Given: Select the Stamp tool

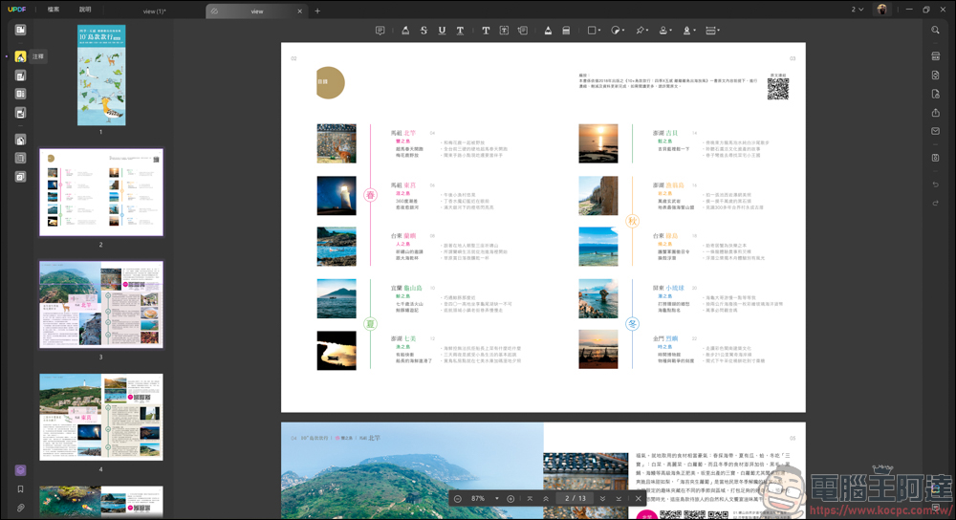Looking at the screenshot, I should (663, 31).
